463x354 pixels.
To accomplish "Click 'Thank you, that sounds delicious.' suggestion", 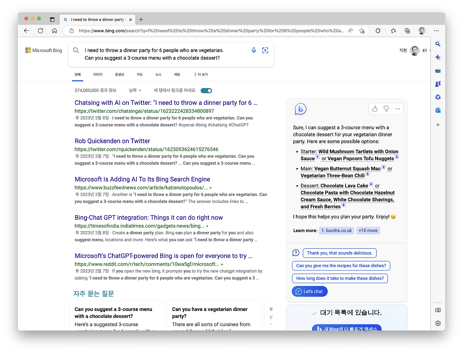I will (x=340, y=253).
